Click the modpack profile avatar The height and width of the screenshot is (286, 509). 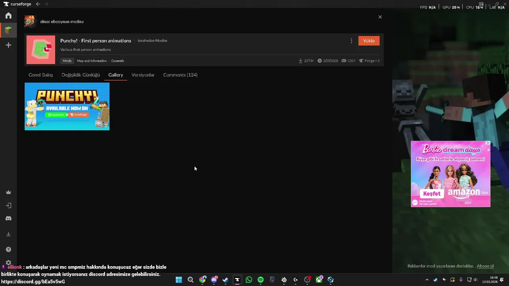coord(30,21)
